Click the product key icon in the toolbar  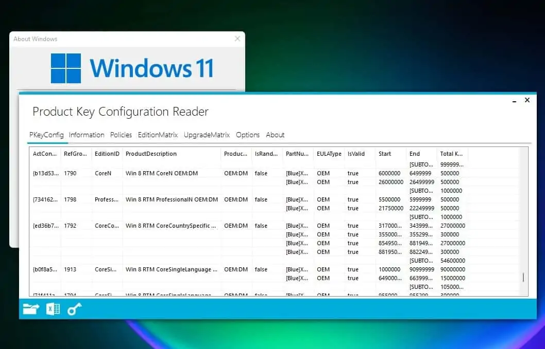75,309
